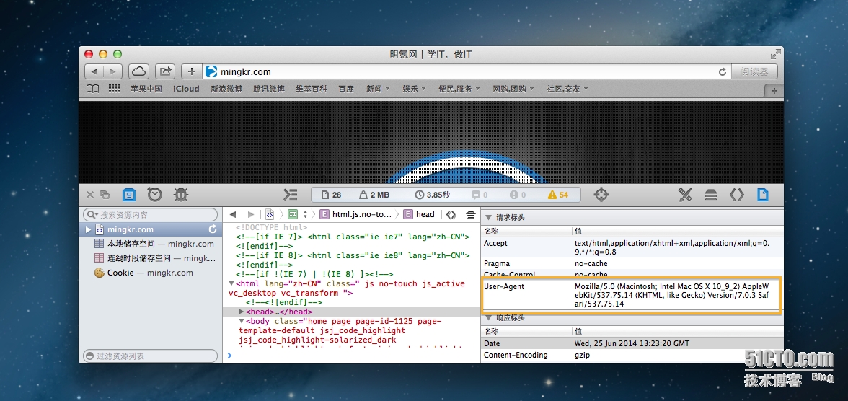This screenshot has width=848, height=401.
Task: Show the bookmarks sidebar book icon
Action: click(92, 89)
